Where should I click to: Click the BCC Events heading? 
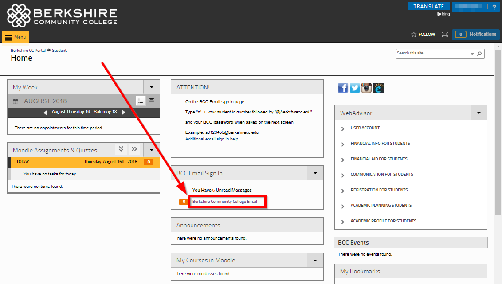tap(353, 242)
